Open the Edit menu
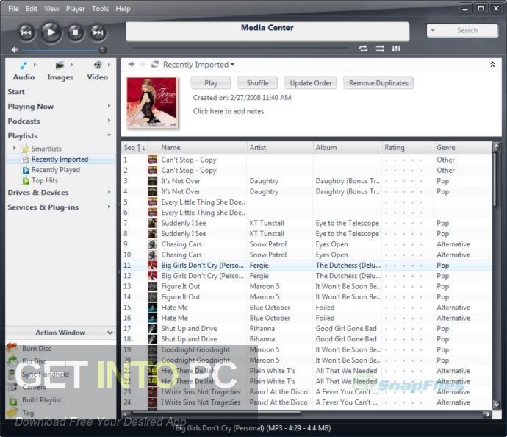507x437 pixels. [x=32, y=9]
